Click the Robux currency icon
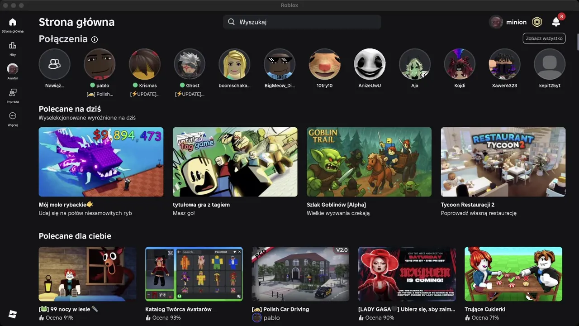The height and width of the screenshot is (326, 579). click(x=537, y=22)
